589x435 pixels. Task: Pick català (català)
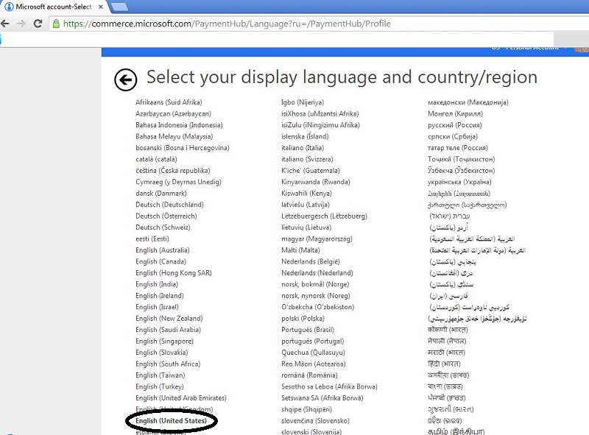point(156,159)
